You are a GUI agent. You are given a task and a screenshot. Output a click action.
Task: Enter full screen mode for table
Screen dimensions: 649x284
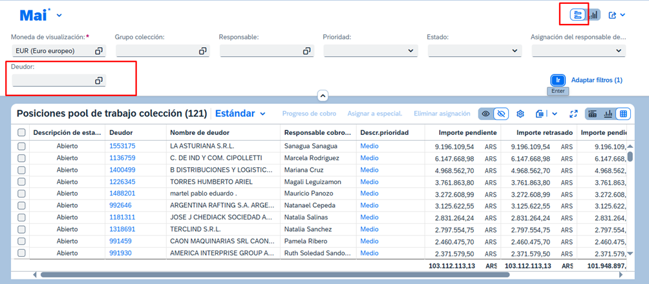(573, 114)
